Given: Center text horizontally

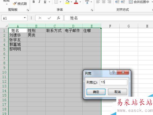Looking at the screenshot, I should tap(104, 2).
